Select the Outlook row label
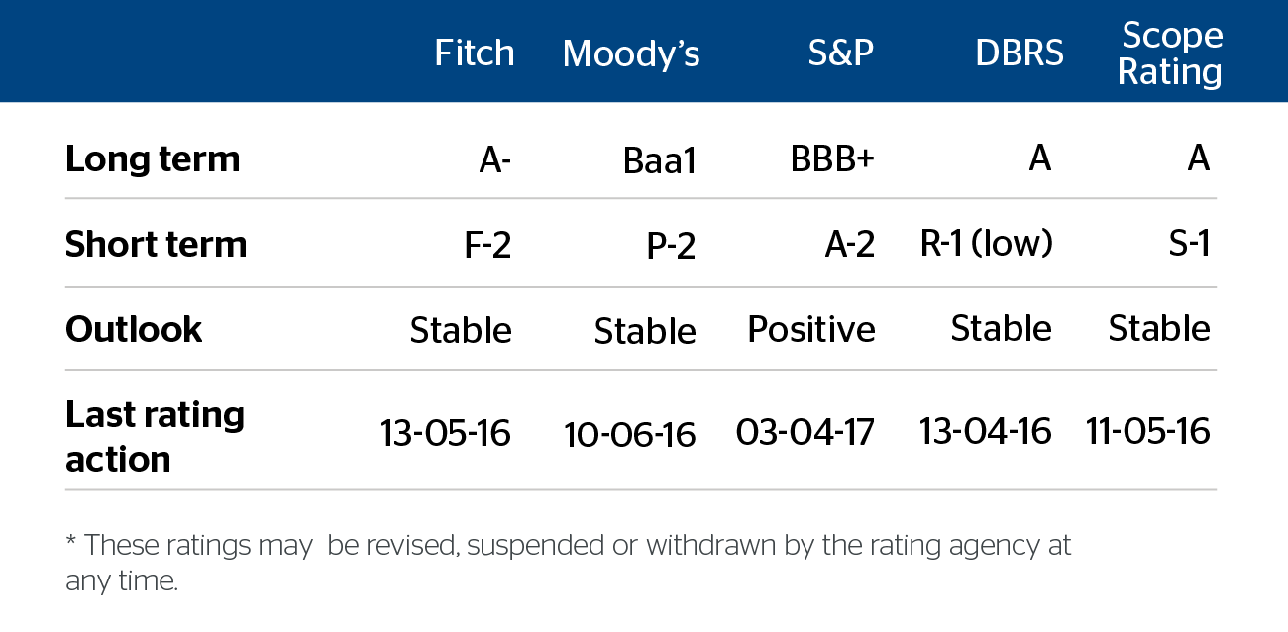This screenshot has height=632, width=1288. pyautogui.click(x=134, y=330)
